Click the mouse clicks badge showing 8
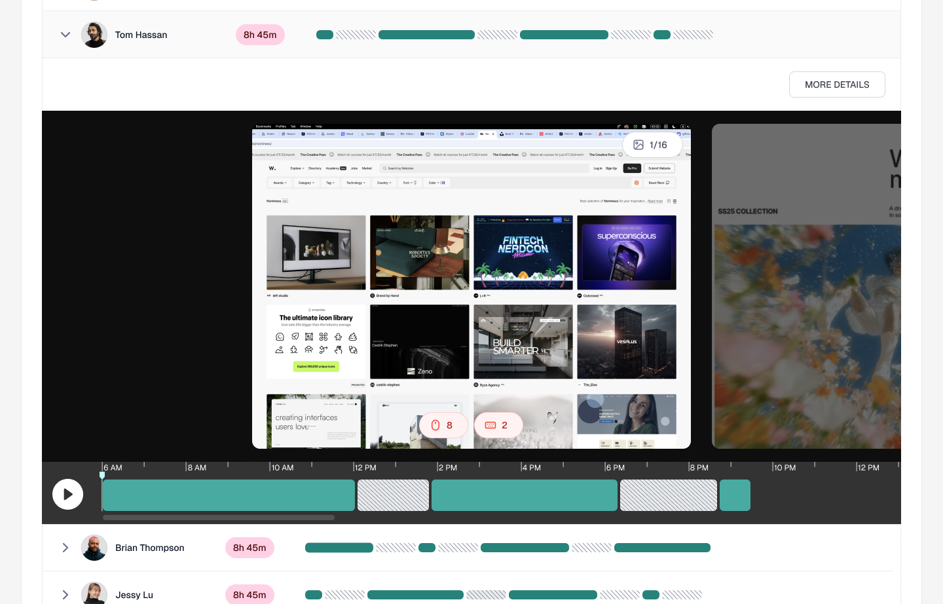The width and height of the screenshot is (943, 604). 443,425
